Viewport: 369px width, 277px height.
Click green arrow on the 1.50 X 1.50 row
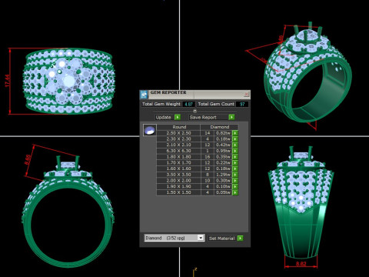235,192
